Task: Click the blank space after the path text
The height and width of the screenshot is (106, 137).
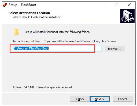Action: (75, 48)
